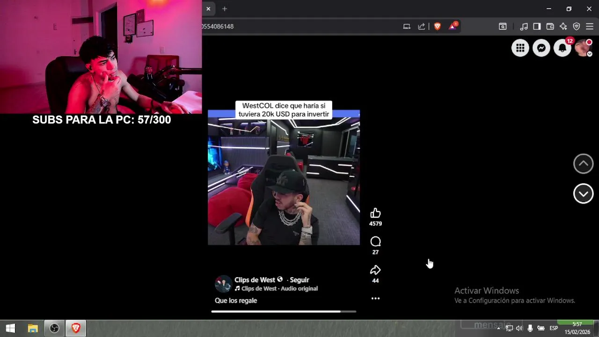The height and width of the screenshot is (337, 599).
Task: Open Brave VPN shield icon
Action: 577,26
